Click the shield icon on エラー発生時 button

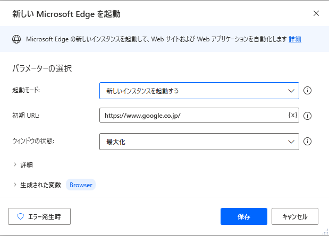coord(21,216)
